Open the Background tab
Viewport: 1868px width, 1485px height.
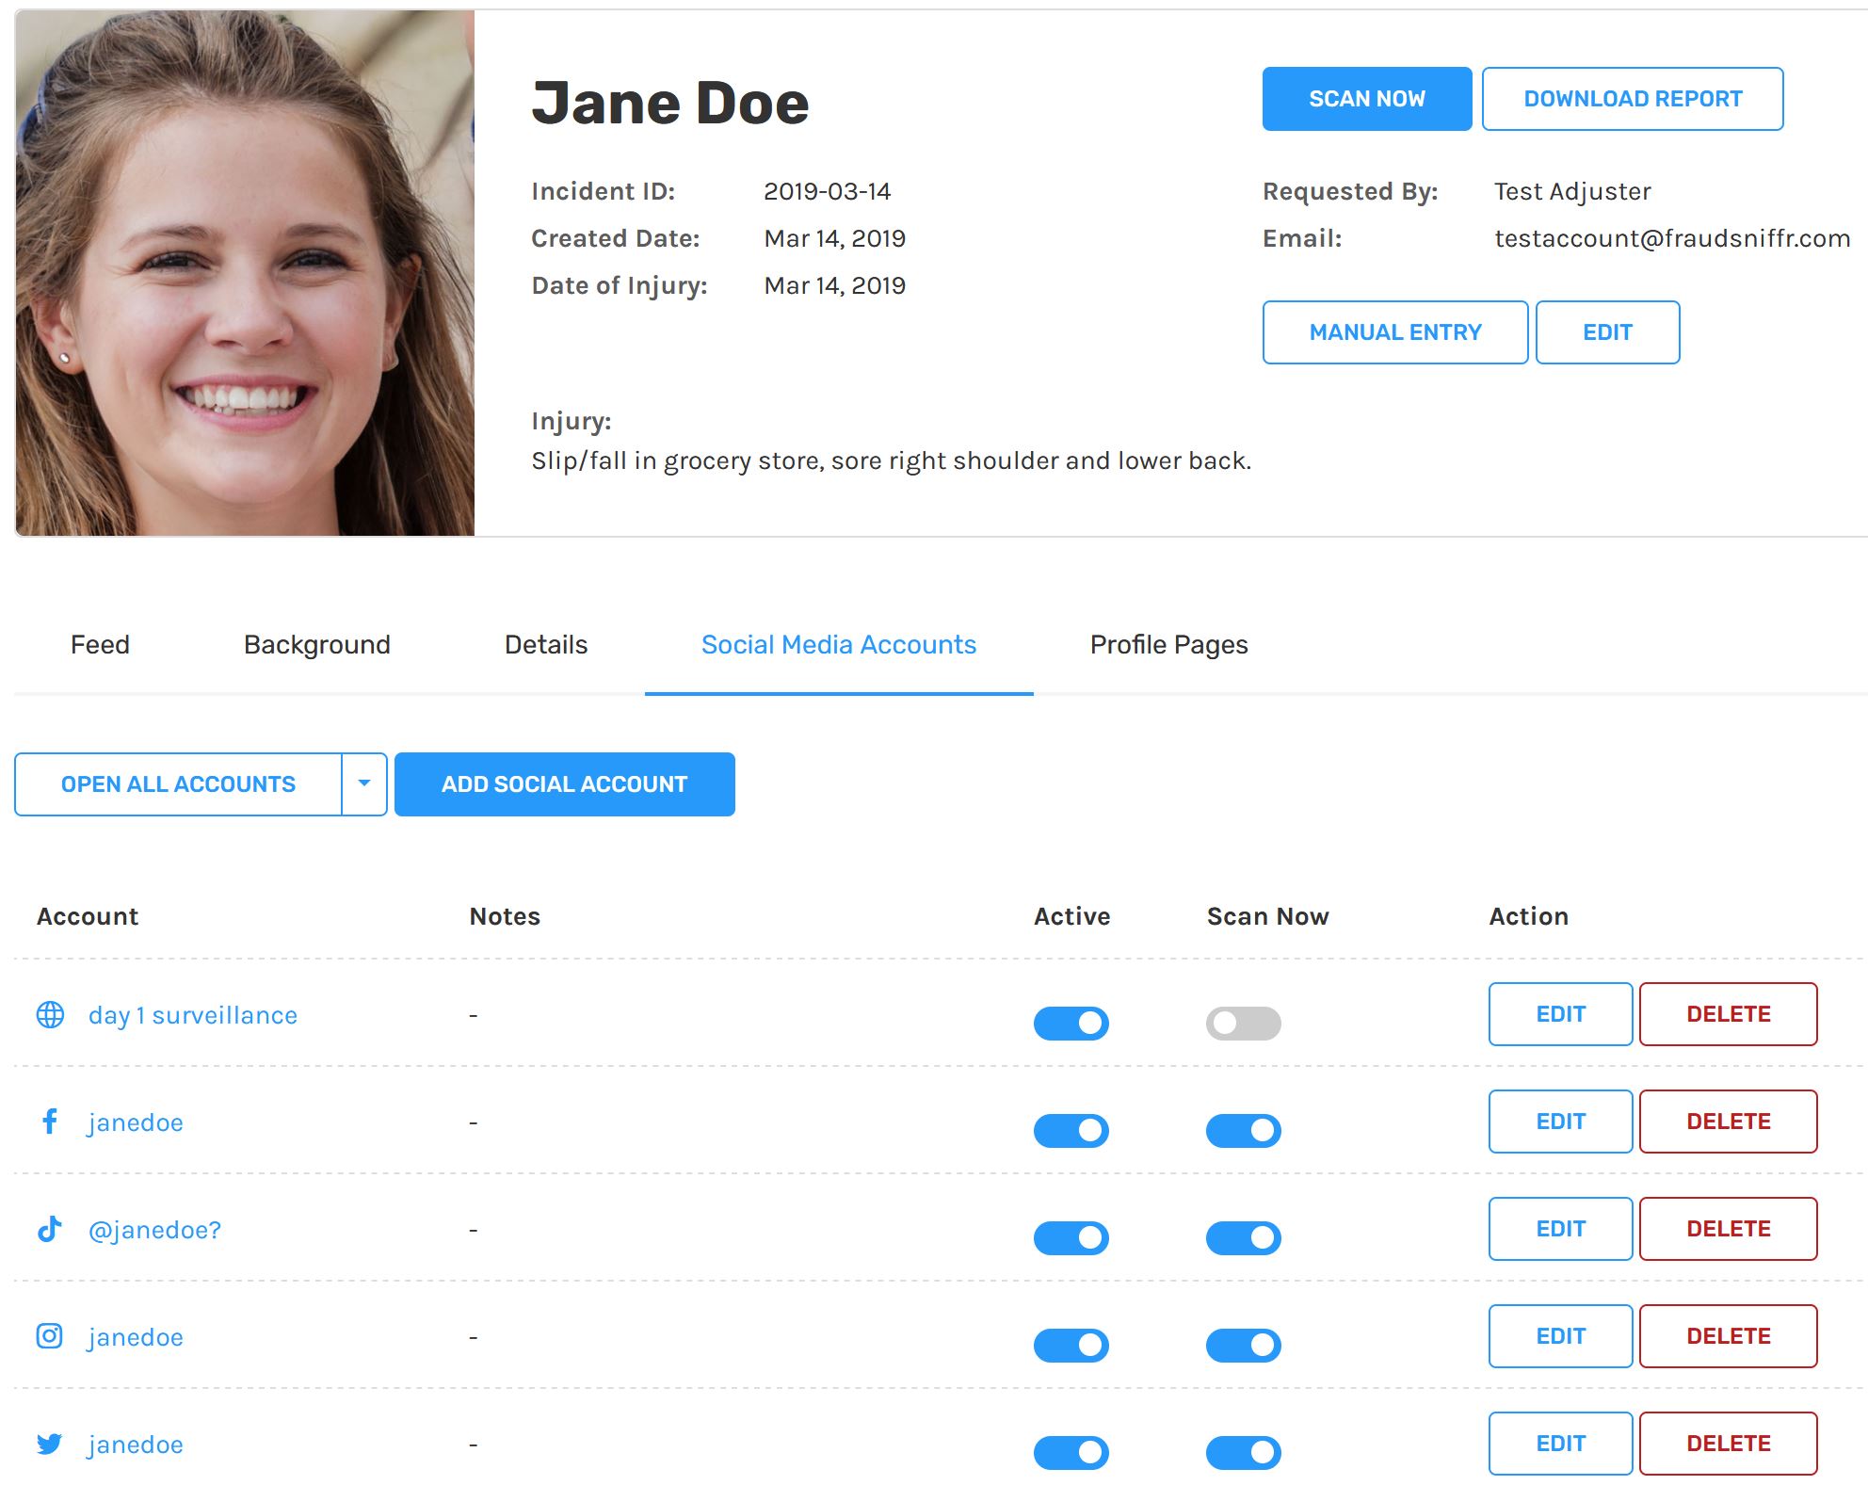[317, 644]
